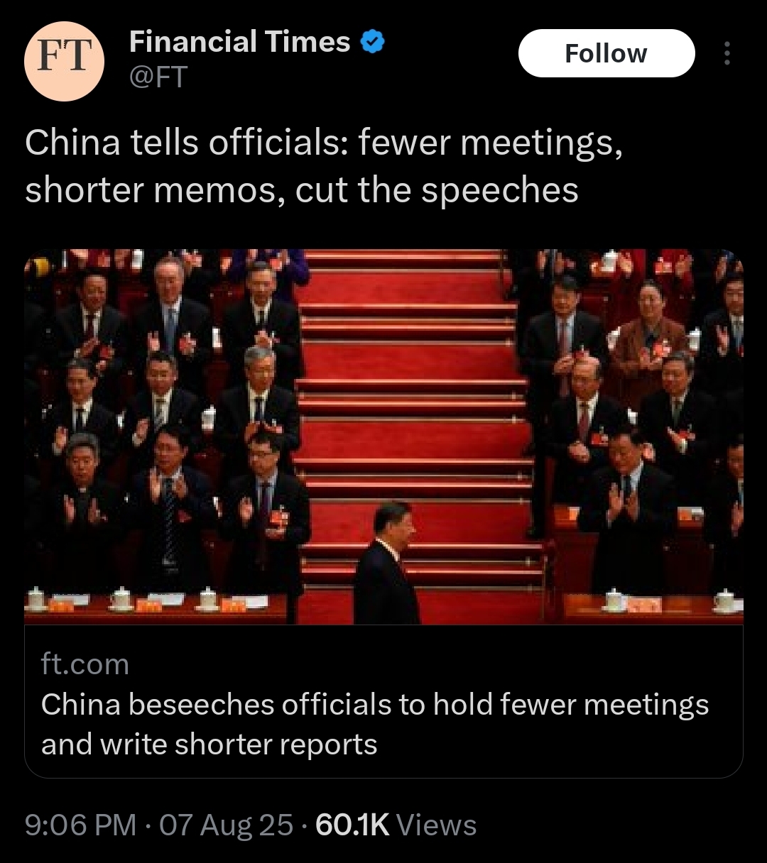The image size is (767, 863).
Task: Select the @FT handle
Action: [x=158, y=77]
